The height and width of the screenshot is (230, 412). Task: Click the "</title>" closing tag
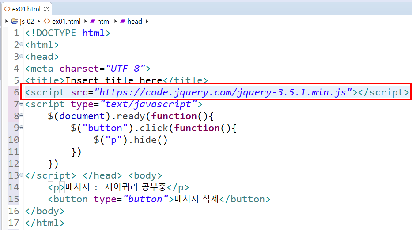185,80
